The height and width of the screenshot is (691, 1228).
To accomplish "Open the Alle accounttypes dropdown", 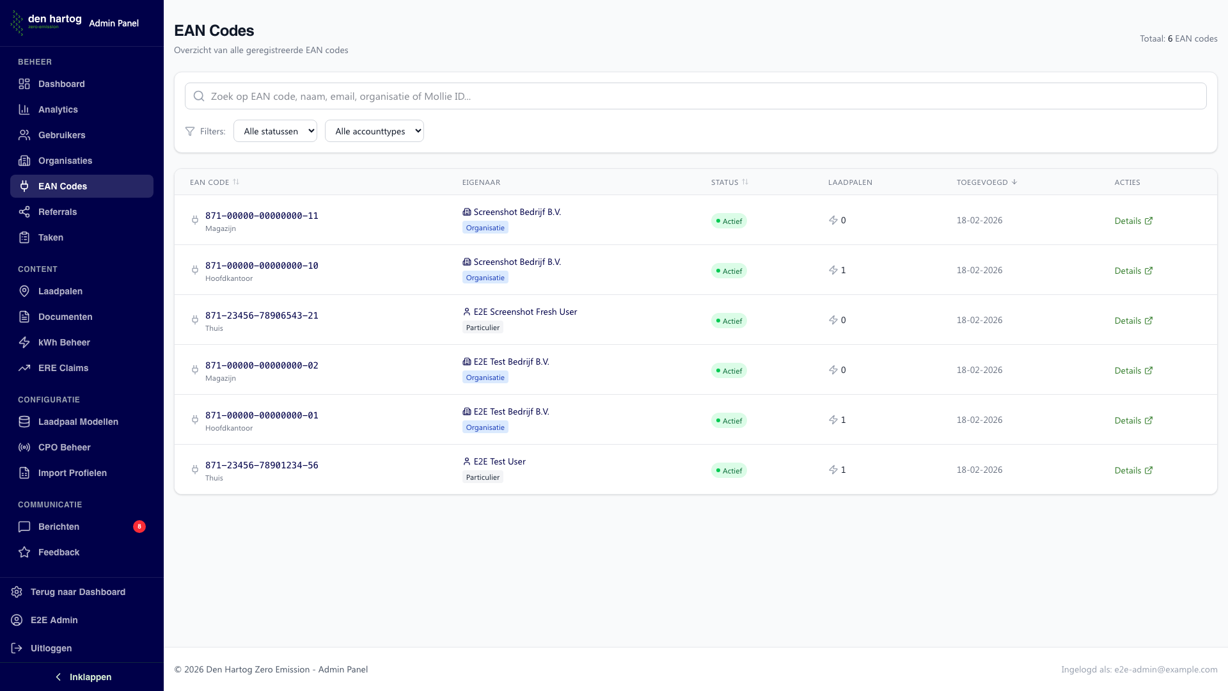I will (374, 131).
